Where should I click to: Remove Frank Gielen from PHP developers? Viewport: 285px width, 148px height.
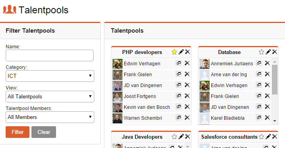tap(187, 74)
